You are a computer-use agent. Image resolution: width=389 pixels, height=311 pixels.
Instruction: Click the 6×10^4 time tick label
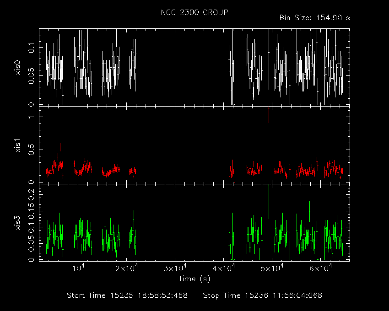point(321,268)
